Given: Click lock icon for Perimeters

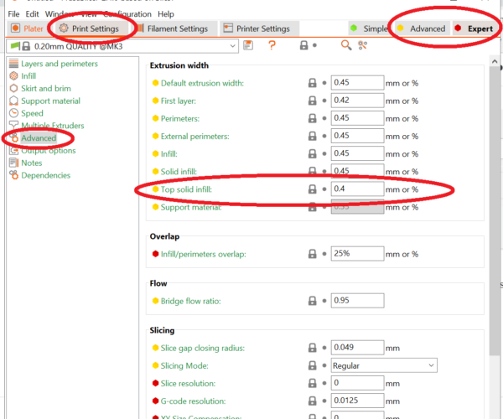Looking at the screenshot, I should coord(312,118).
